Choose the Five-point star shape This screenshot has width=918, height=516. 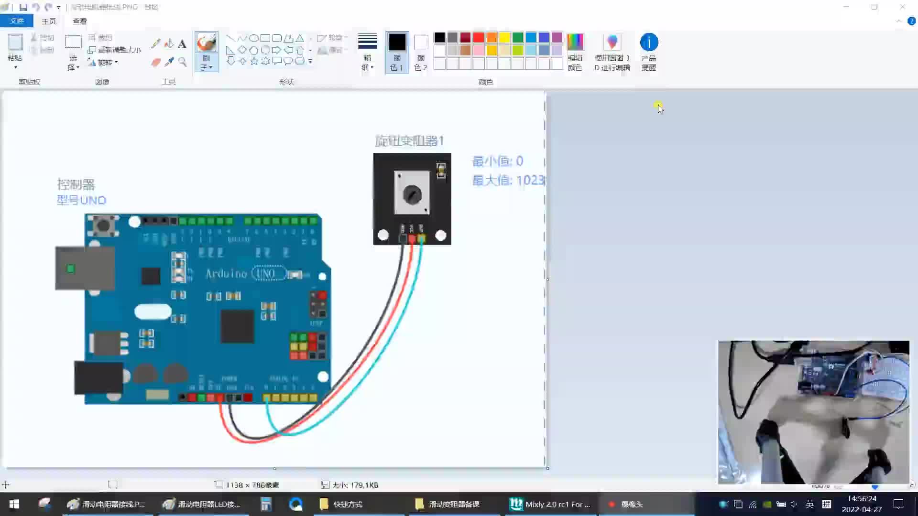(254, 61)
